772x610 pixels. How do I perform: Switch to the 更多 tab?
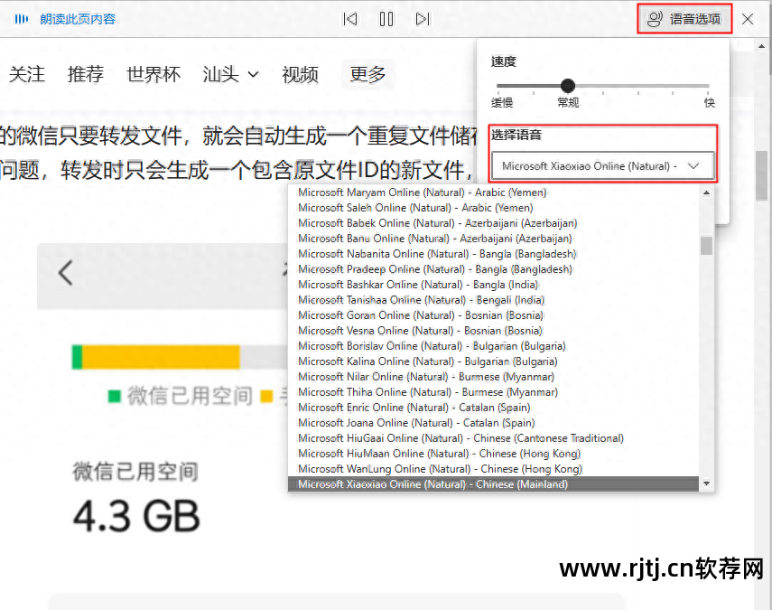click(367, 75)
